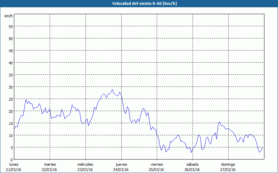Select the 20 value on vertical axis
This screenshot has height=173, width=278.
(10, 111)
